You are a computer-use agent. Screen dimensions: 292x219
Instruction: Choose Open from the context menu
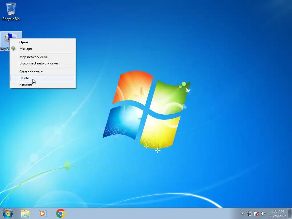point(43,42)
